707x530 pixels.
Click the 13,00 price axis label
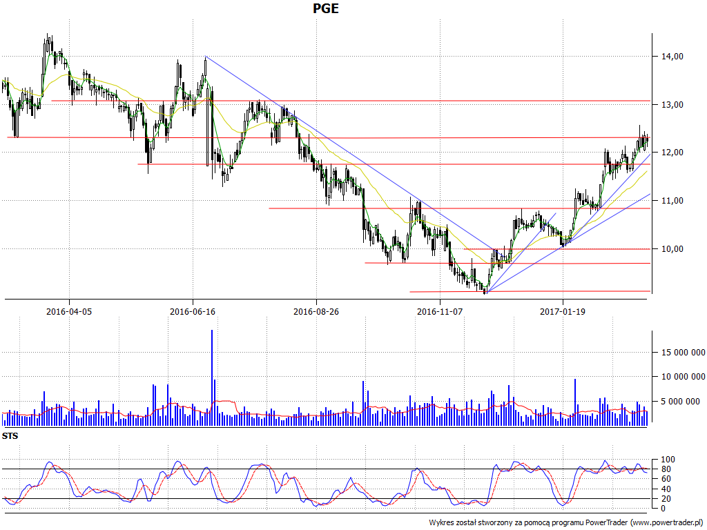(672, 105)
